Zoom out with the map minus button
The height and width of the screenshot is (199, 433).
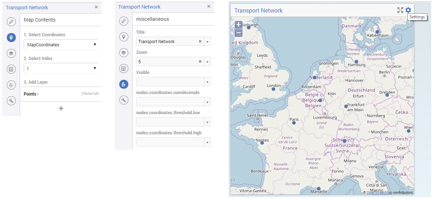click(239, 33)
